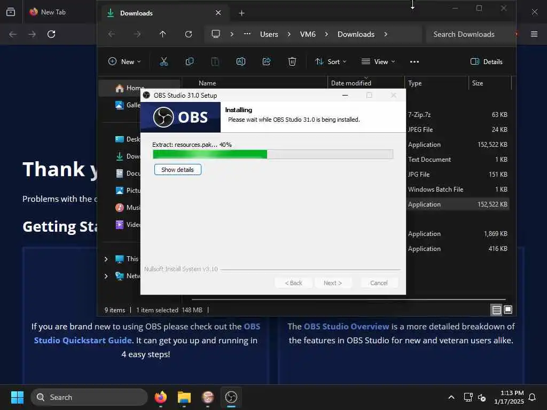The width and height of the screenshot is (547, 410).
Task: Click the Back button in OBS Setup
Action: [x=293, y=283]
